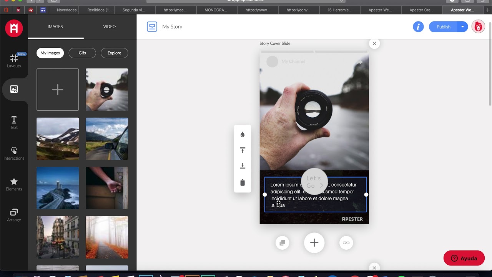This screenshot has width=492, height=277.
Task: Switch to 15 Herramie... browser tab
Action: [x=339, y=10]
